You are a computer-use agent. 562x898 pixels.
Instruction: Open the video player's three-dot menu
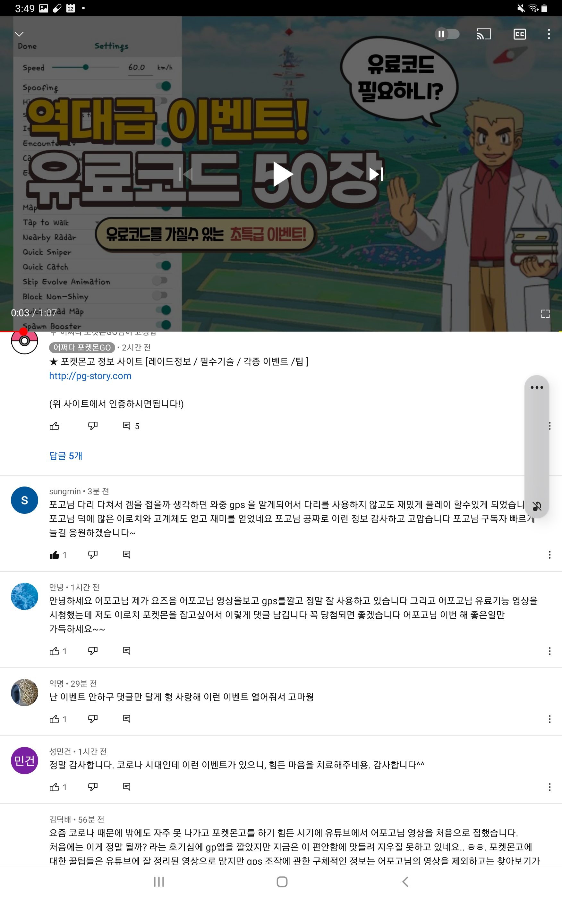click(x=549, y=34)
